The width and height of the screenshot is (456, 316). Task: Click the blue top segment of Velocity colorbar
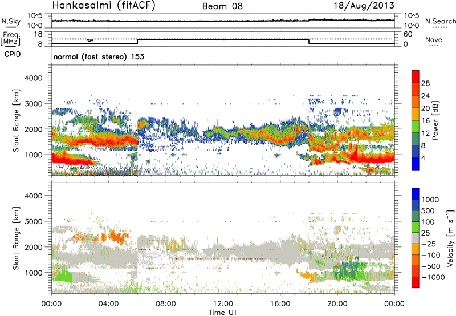416,194
